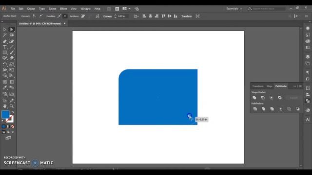Apply Minus Front shape mode
The height and width of the screenshot is (175, 312).
pyautogui.click(x=263, y=98)
